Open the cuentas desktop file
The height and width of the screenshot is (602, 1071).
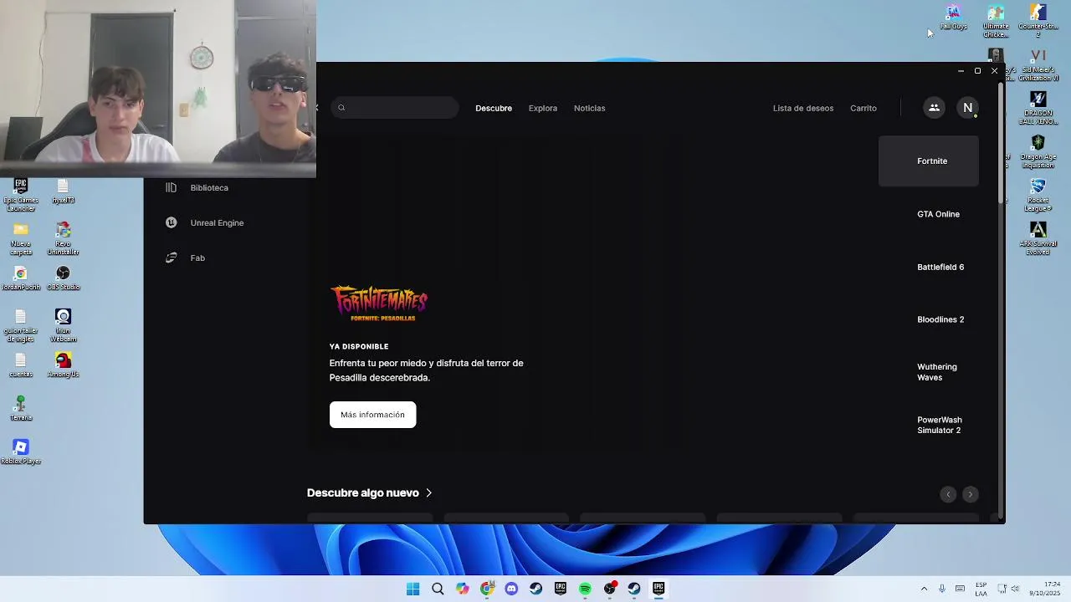[21, 365]
